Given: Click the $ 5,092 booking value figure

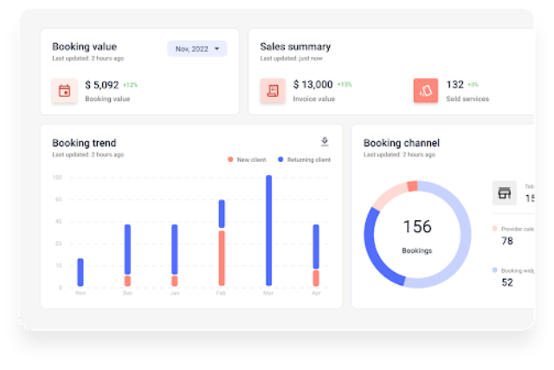Looking at the screenshot, I should pos(102,85).
